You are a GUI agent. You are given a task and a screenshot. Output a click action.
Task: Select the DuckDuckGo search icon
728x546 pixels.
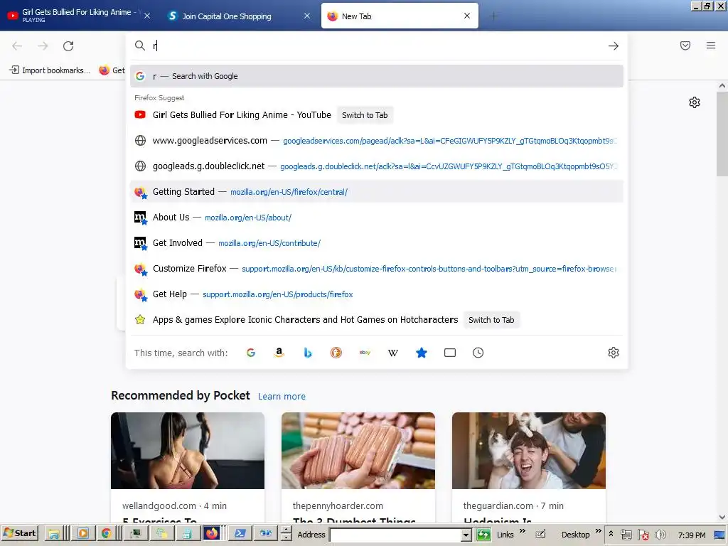336,353
